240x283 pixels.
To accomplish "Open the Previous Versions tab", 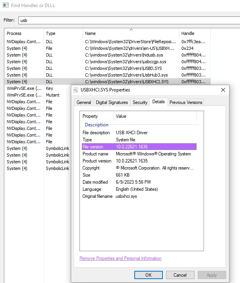I will pyautogui.click(x=186, y=102).
